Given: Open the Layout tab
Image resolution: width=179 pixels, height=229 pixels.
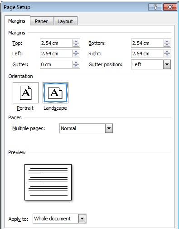Looking at the screenshot, I should click(65, 21).
